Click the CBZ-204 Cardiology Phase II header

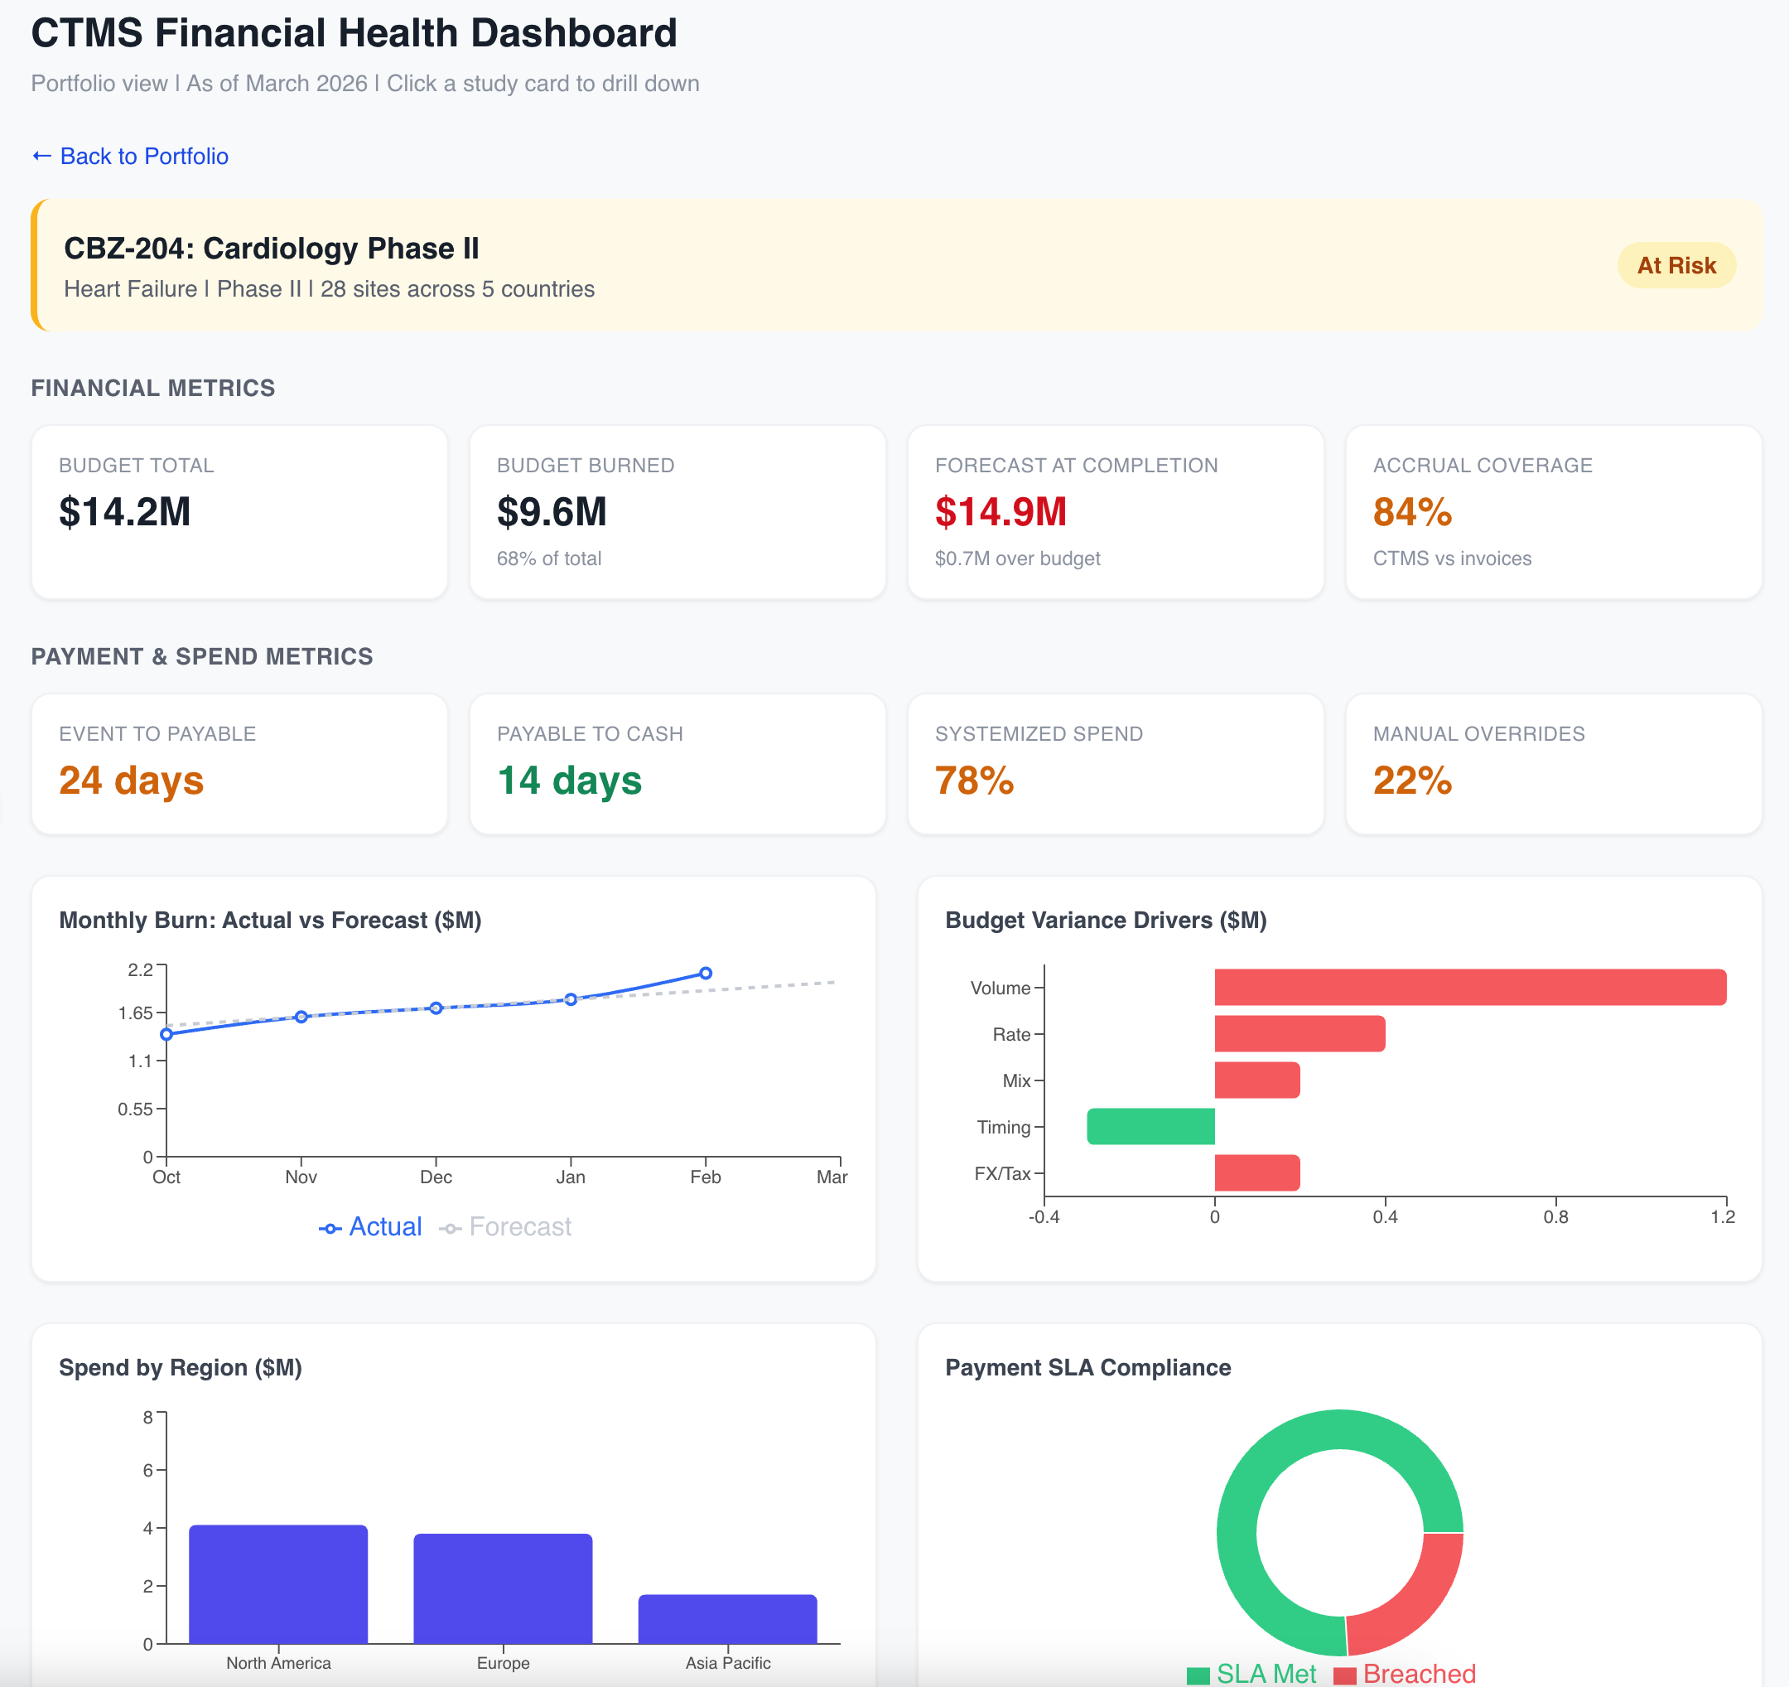click(271, 249)
